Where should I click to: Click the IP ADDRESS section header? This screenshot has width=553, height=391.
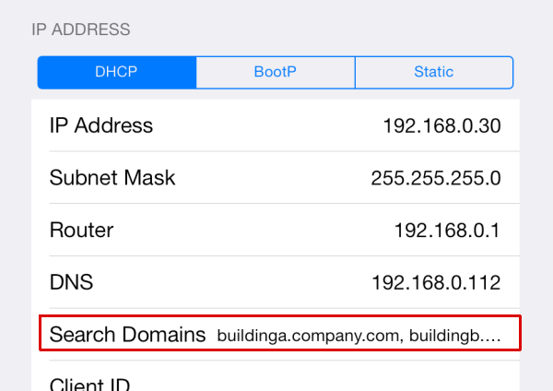(x=81, y=30)
